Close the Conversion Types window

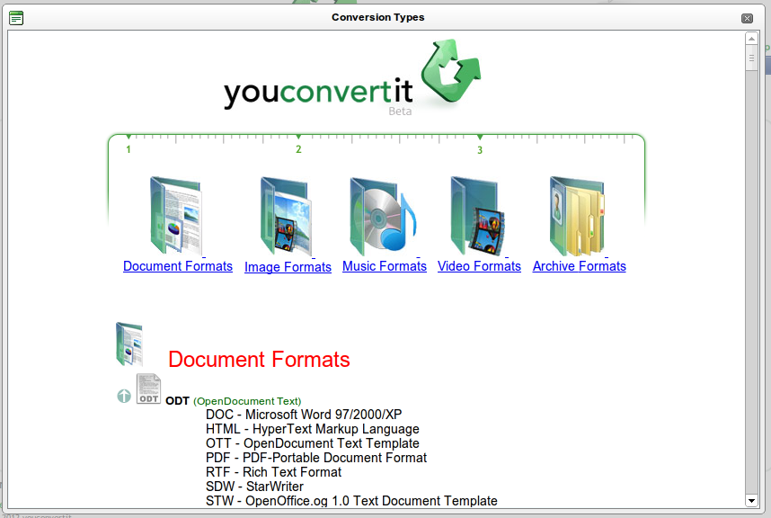747,18
